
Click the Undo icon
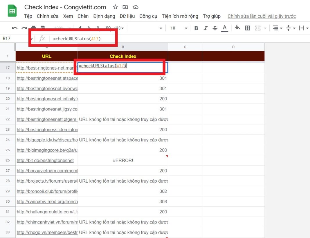15,28
